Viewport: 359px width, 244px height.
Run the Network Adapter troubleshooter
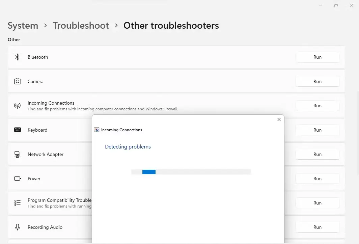click(x=317, y=154)
